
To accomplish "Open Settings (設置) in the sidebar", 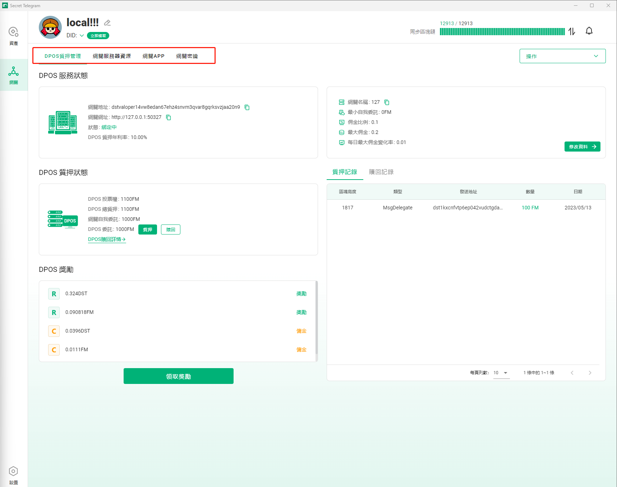I will (13, 475).
